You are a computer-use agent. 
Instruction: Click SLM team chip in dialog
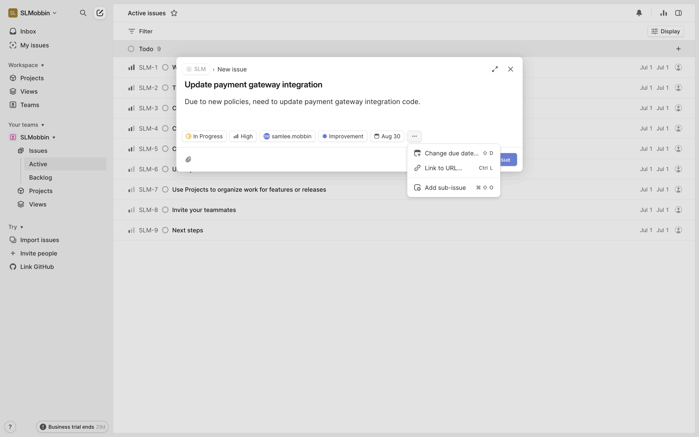[x=196, y=69]
